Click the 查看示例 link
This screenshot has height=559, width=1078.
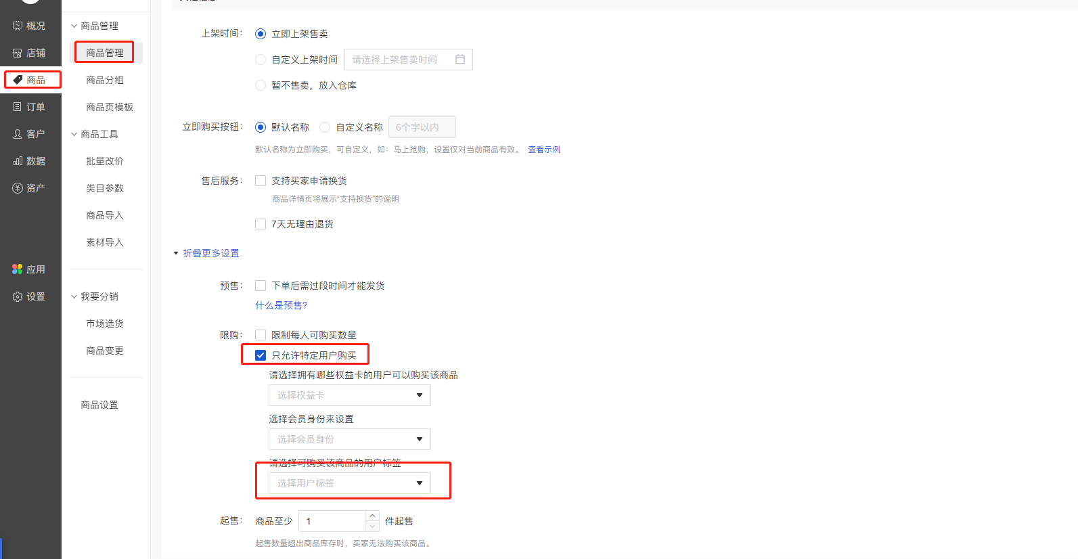[x=544, y=150]
